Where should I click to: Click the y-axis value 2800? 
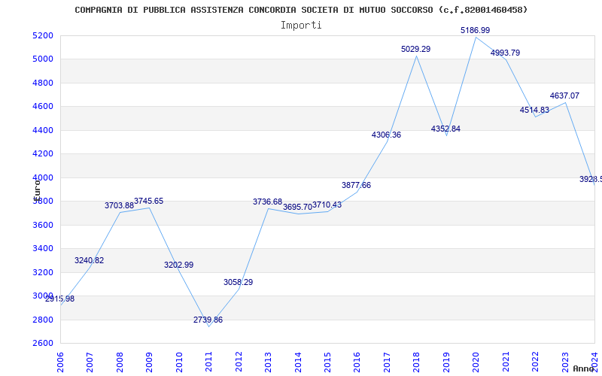(42, 320)
